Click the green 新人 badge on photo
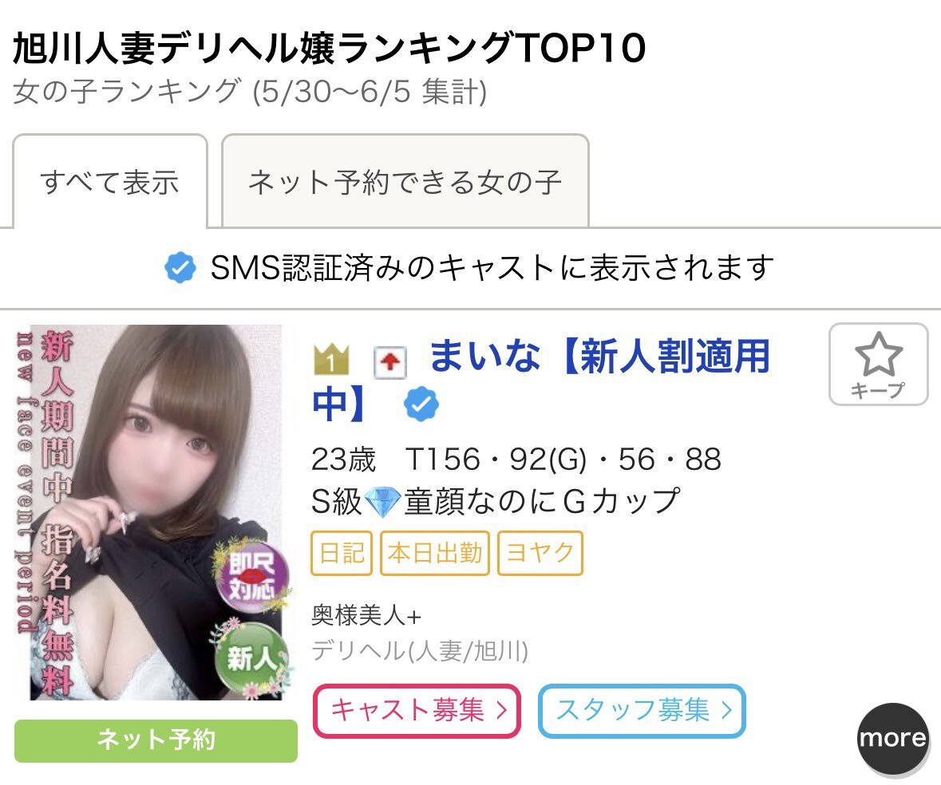This screenshot has height=785, width=941. (251, 659)
